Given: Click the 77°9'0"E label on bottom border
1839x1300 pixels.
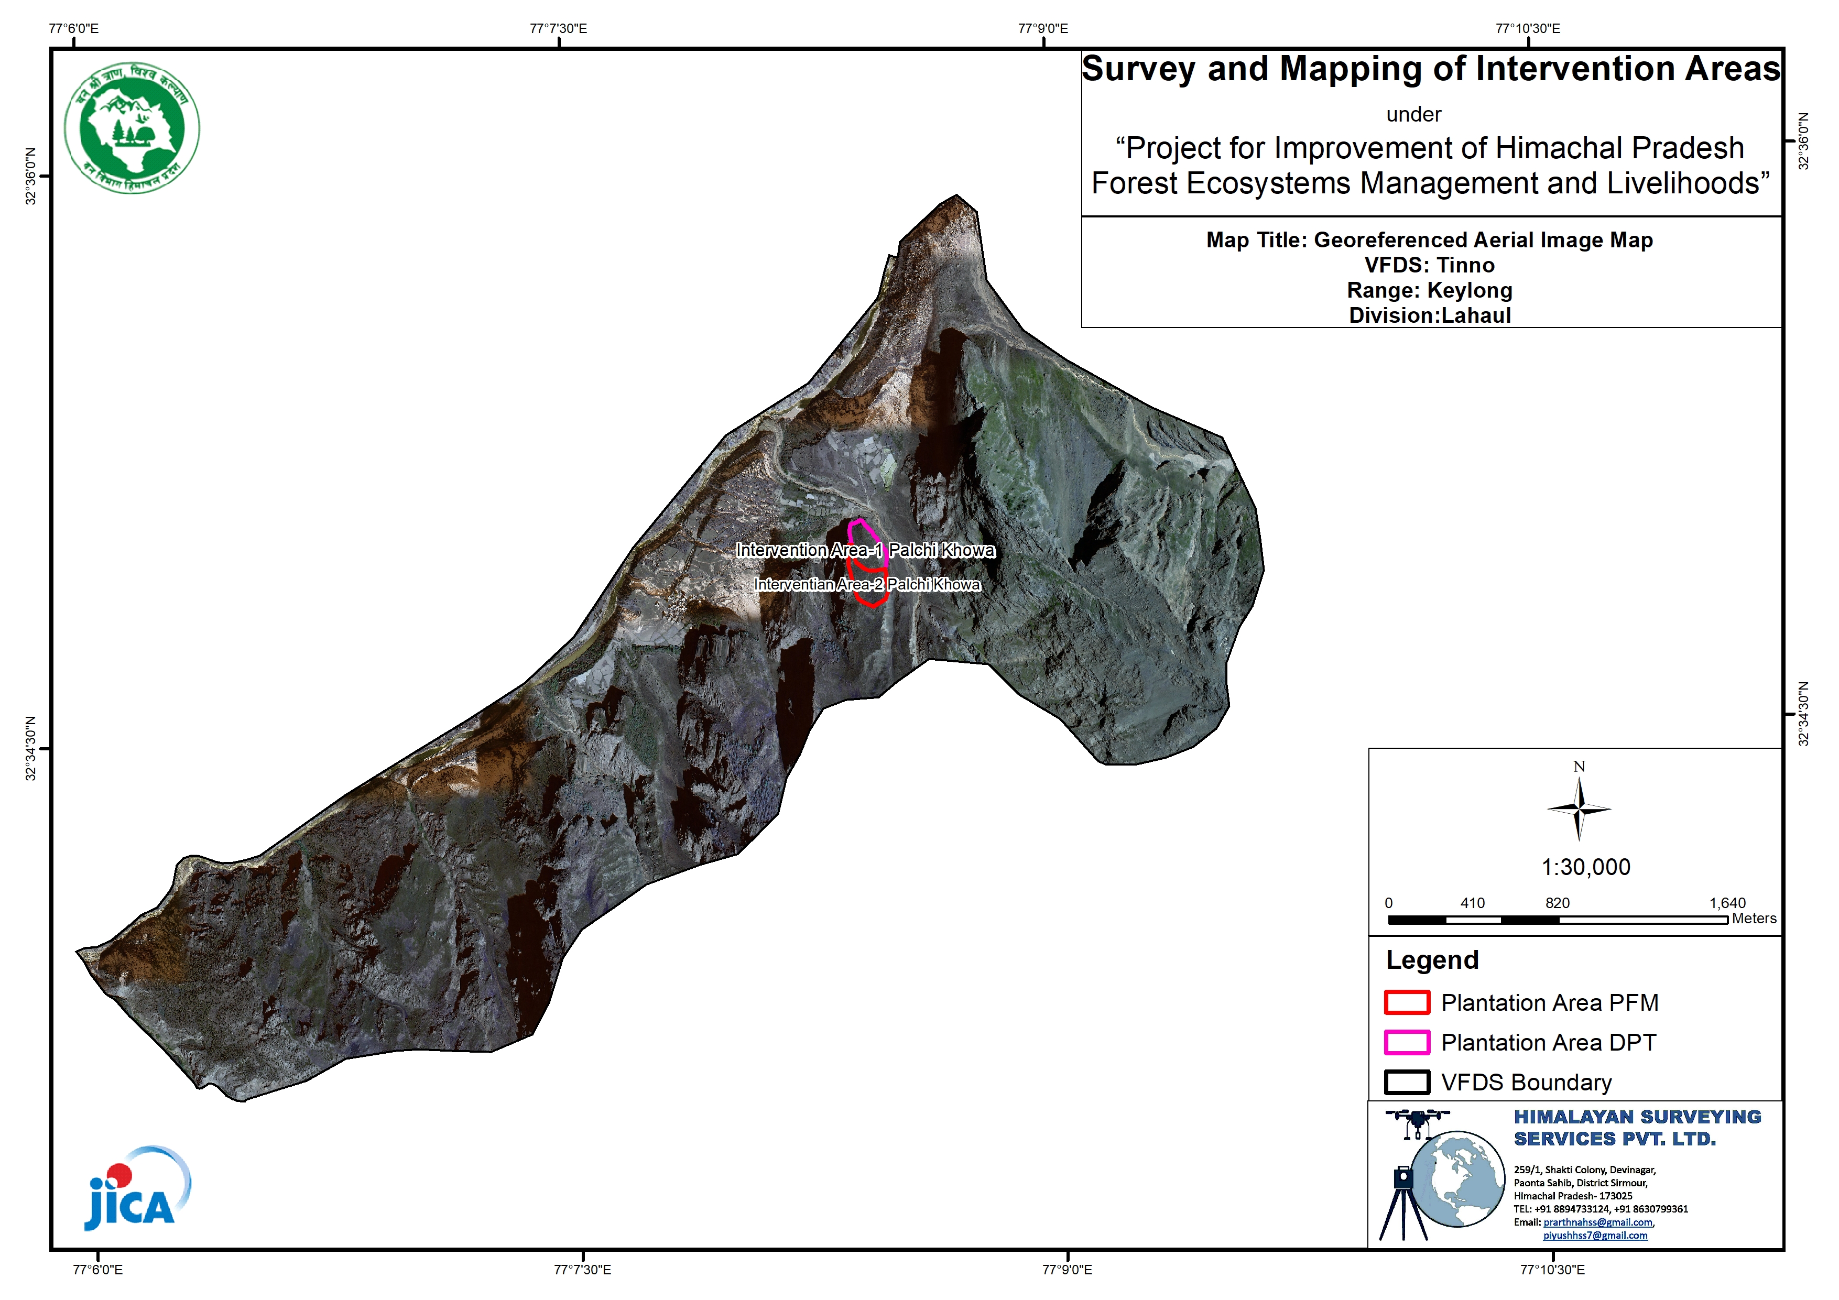Looking at the screenshot, I should (1067, 1270).
